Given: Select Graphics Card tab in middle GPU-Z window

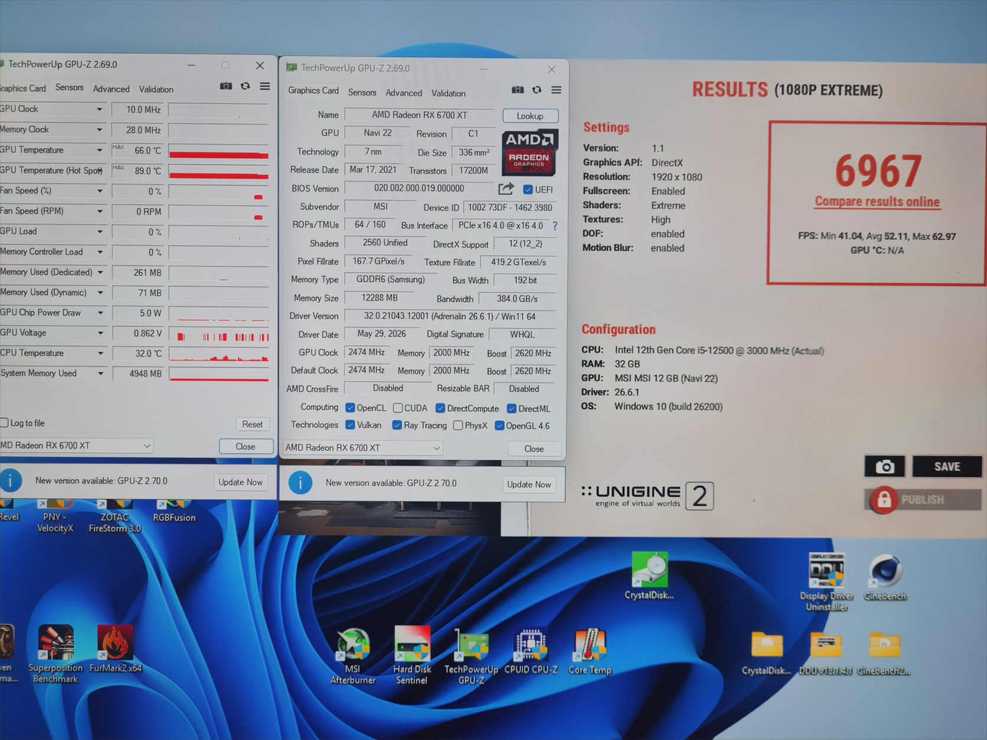Looking at the screenshot, I should pyautogui.click(x=313, y=90).
